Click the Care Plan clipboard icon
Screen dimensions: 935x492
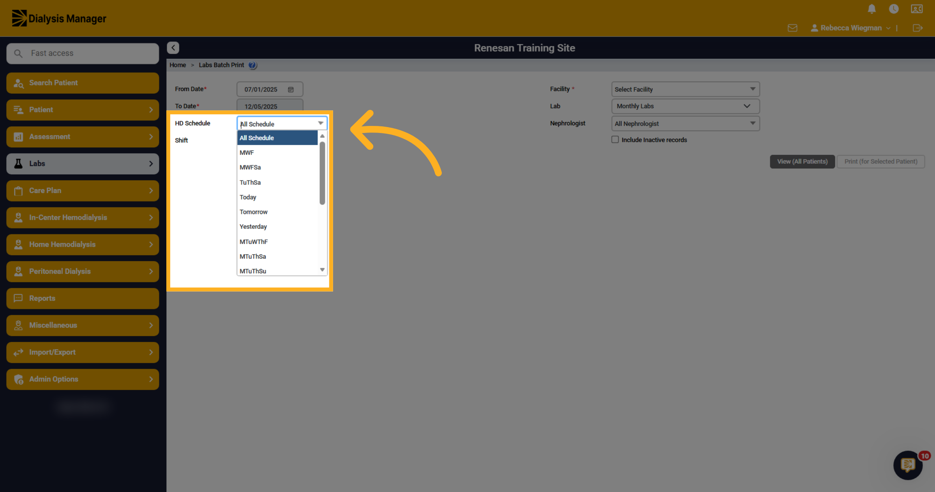(18, 191)
